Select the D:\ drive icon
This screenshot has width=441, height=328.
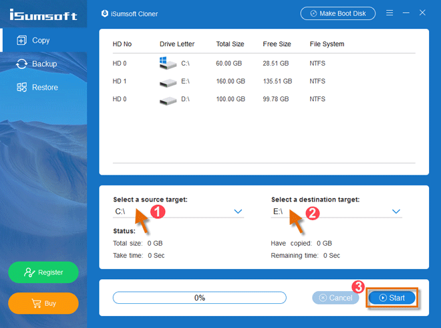(x=168, y=100)
